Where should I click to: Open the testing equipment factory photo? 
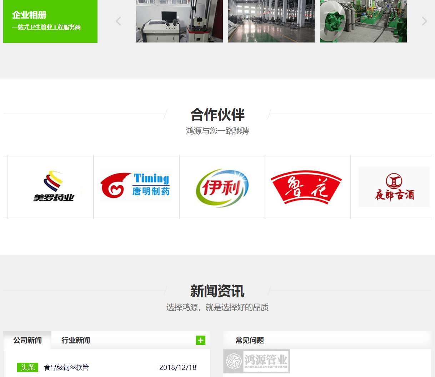[x=179, y=21]
